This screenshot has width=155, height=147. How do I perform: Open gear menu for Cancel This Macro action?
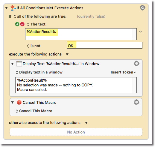(x=136, y=102)
